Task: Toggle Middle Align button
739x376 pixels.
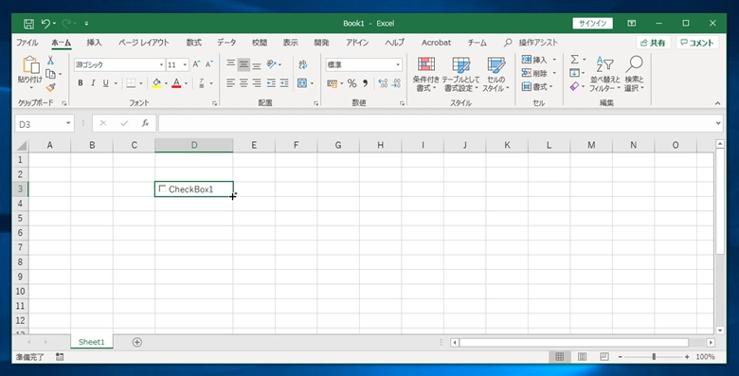Action: click(x=243, y=64)
